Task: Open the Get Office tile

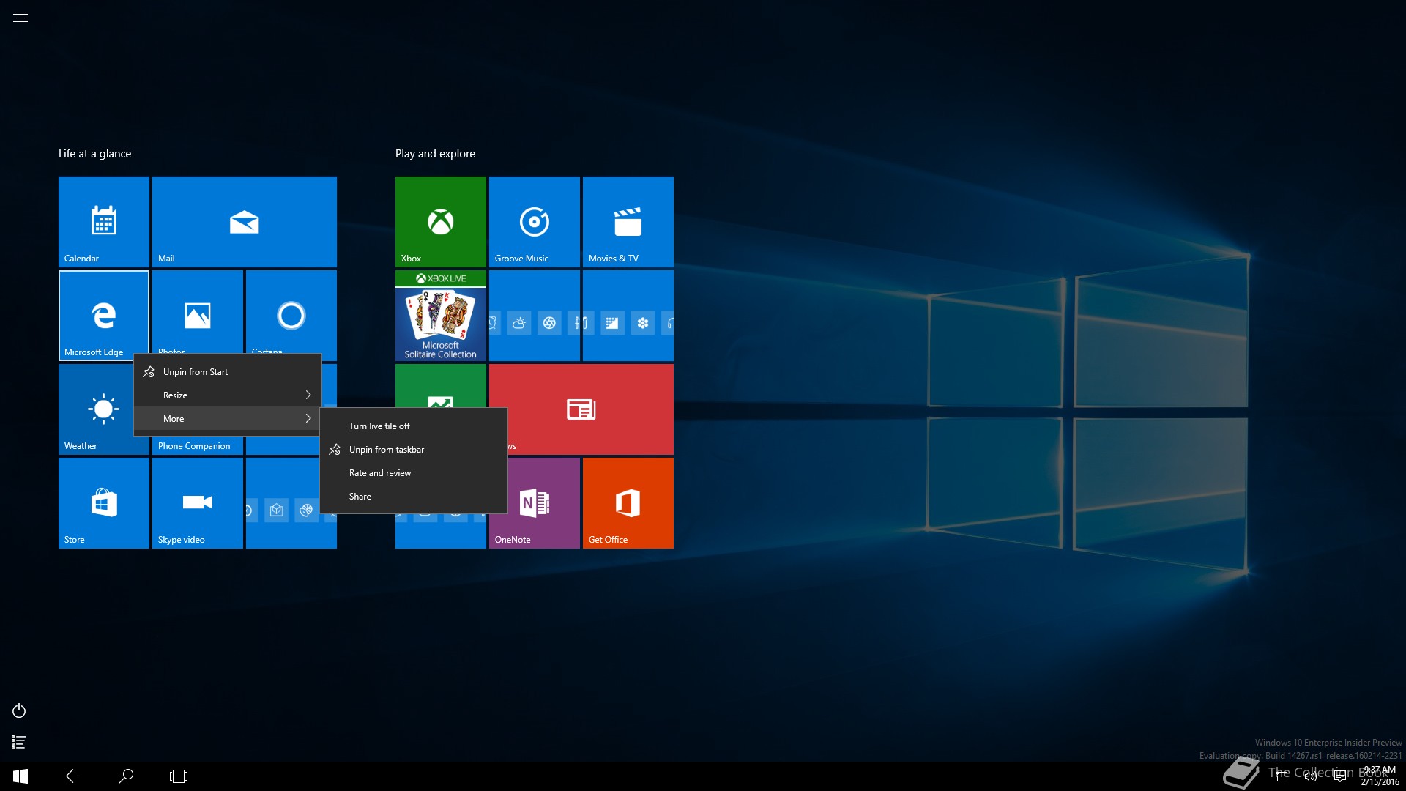Action: point(628,503)
